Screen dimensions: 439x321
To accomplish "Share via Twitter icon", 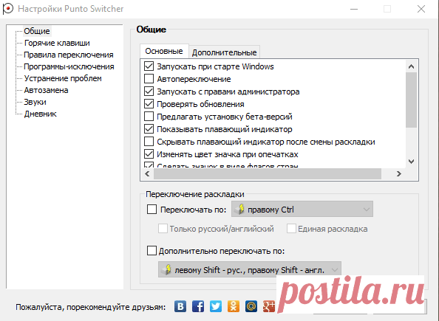I will pyautogui.click(x=216, y=306).
